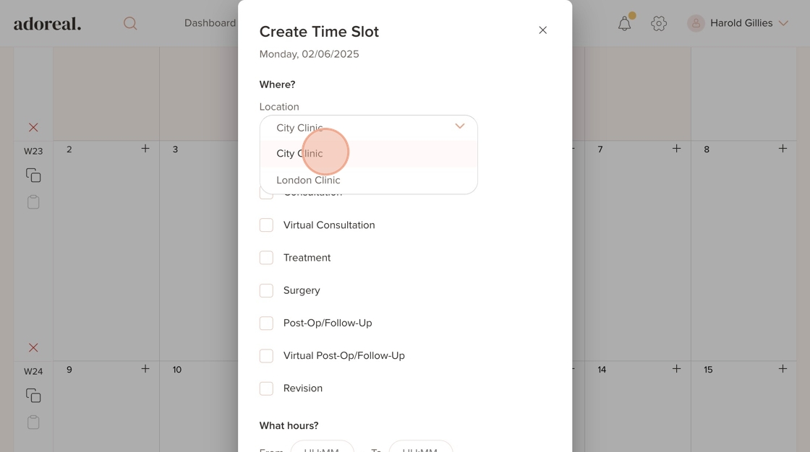Open the settings gear icon

point(658,23)
